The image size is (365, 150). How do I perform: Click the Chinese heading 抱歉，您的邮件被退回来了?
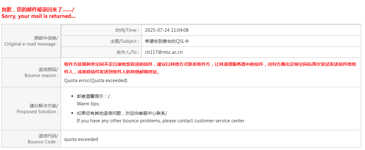[x=38, y=10]
